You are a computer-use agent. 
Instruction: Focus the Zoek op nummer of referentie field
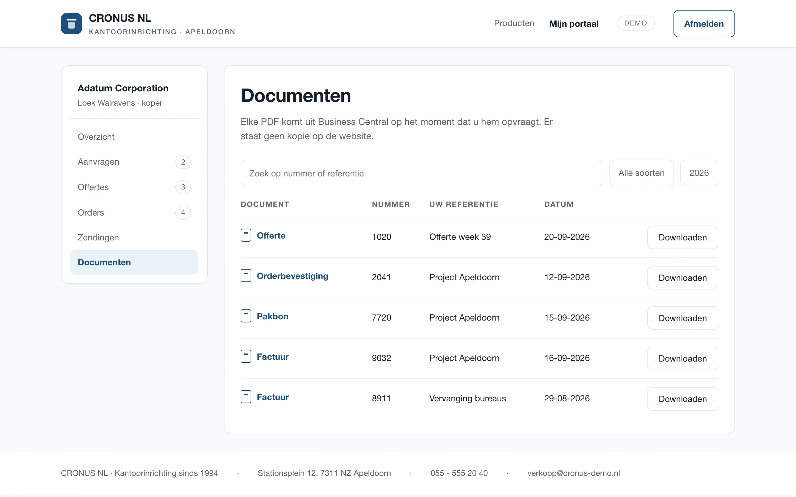(x=422, y=173)
